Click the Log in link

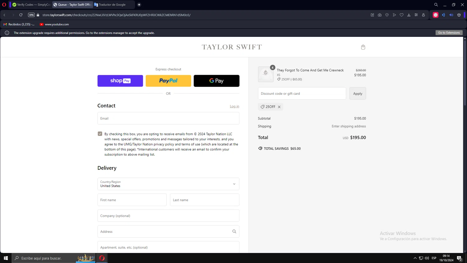pos(234,106)
